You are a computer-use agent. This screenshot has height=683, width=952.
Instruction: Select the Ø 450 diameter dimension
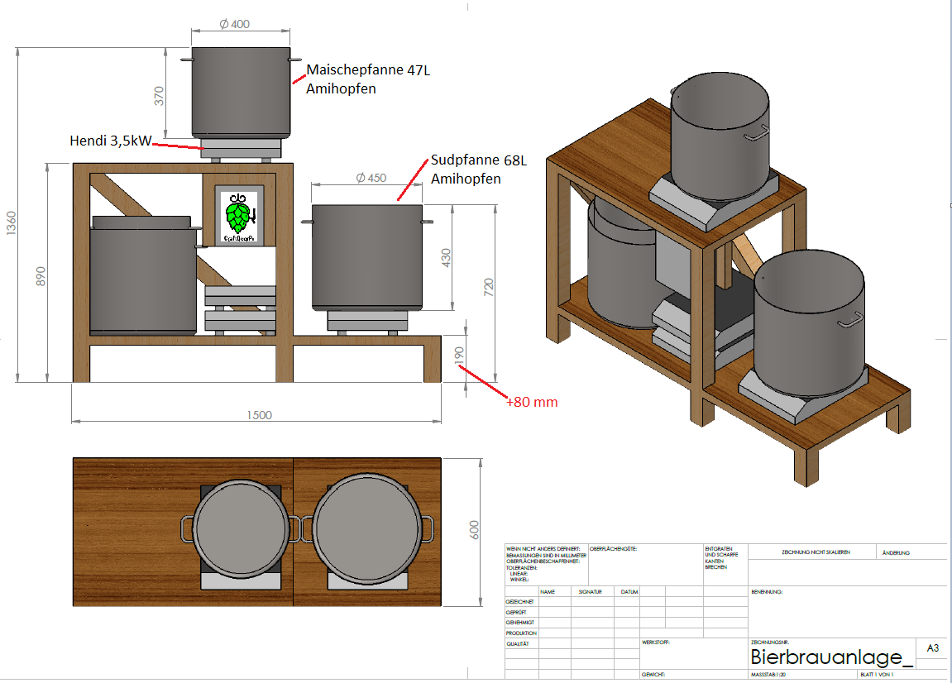click(372, 179)
